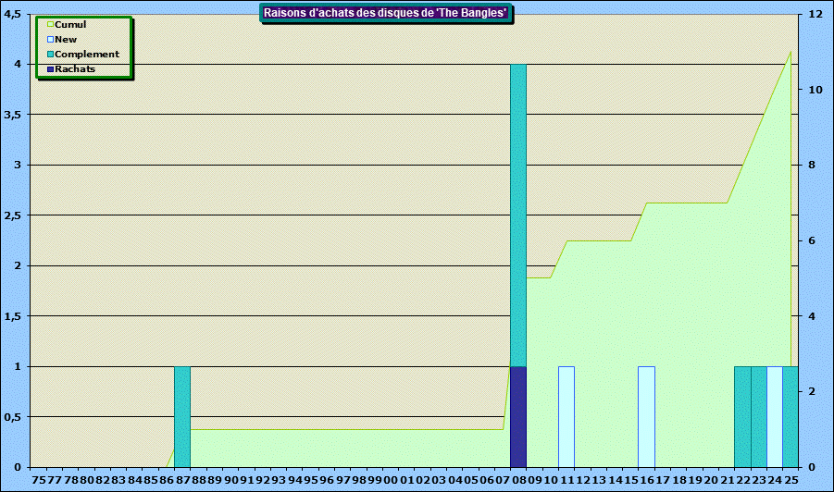Select the teal Complement bar at year 87
Viewport: 834px width, 492px height.
click(x=182, y=416)
